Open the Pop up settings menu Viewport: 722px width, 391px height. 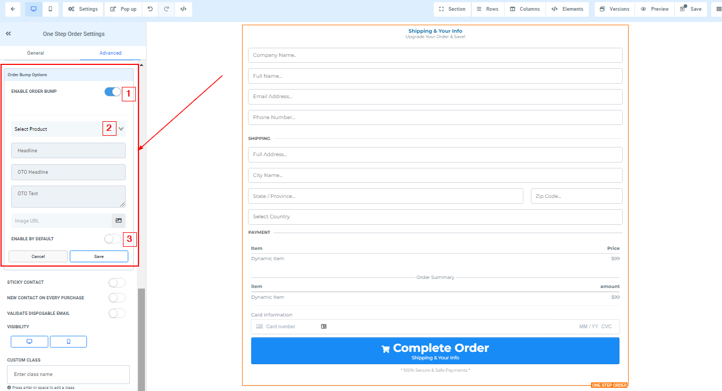pyautogui.click(x=121, y=9)
